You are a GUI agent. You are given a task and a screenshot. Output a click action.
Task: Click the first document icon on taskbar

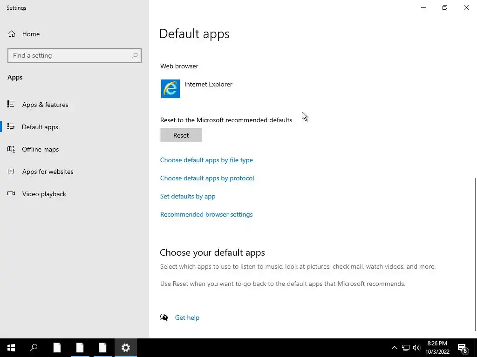[57, 348]
